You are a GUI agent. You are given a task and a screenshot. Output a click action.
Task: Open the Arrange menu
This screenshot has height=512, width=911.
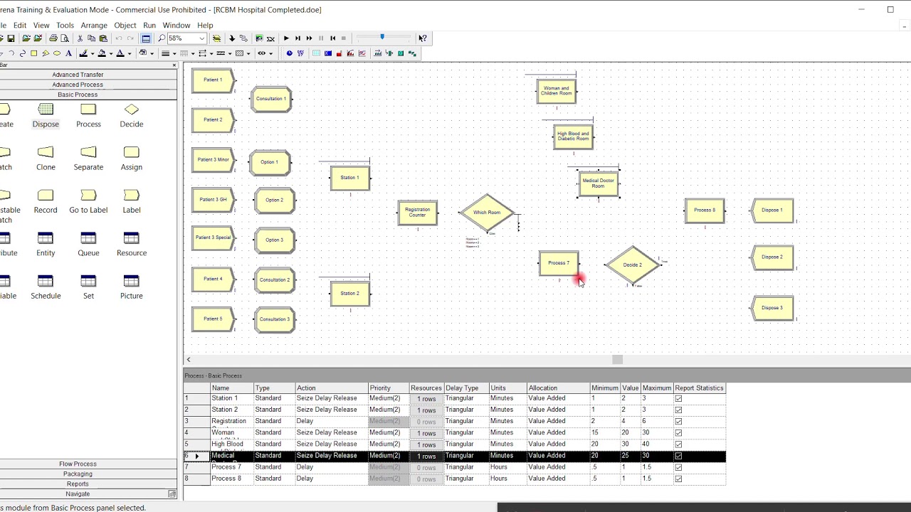[x=94, y=26]
